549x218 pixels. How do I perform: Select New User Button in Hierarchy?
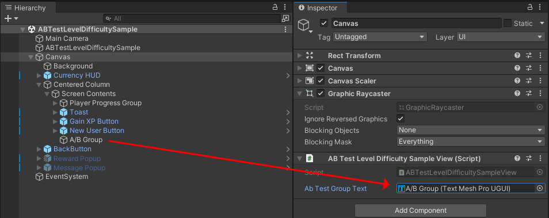pos(97,131)
